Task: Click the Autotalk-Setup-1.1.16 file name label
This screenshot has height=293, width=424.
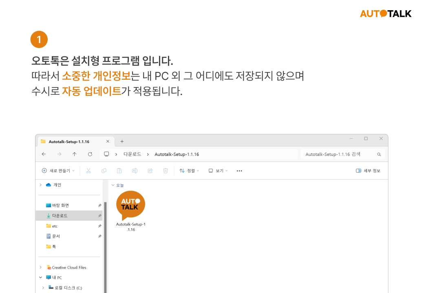Action: pyautogui.click(x=131, y=227)
